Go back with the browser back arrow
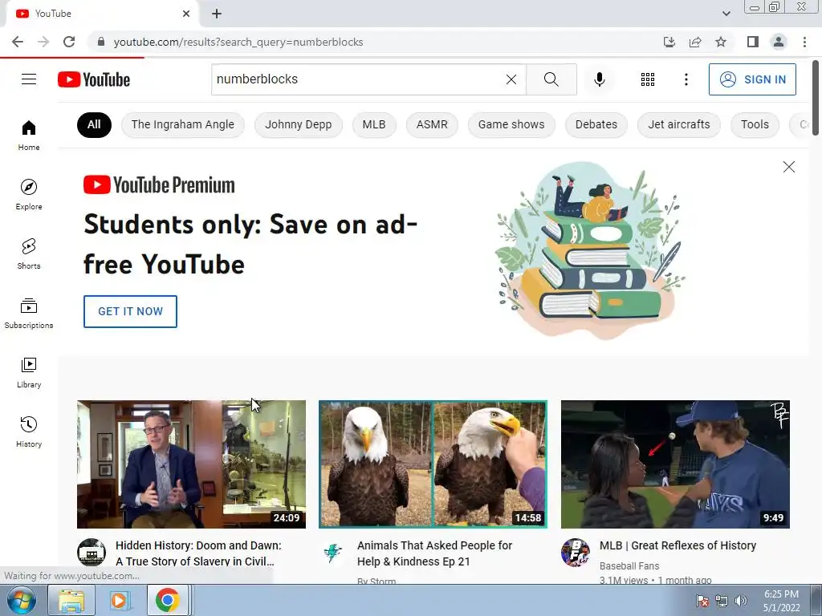The width and height of the screenshot is (822, 616). [18, 42]
